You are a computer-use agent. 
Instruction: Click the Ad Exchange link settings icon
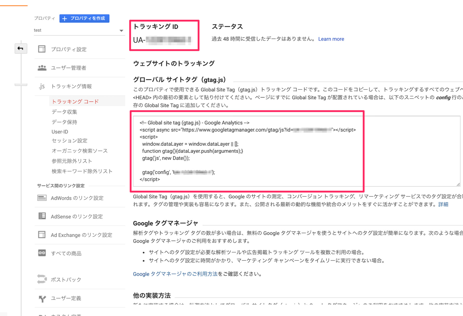[x=42, y=235]
